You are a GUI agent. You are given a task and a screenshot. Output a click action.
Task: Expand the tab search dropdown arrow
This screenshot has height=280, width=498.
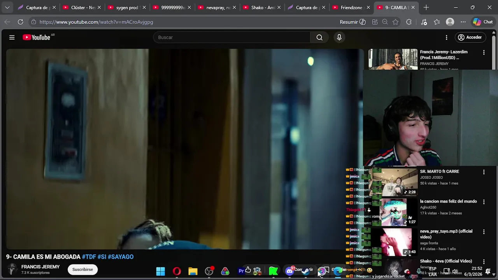pos(7,7)
